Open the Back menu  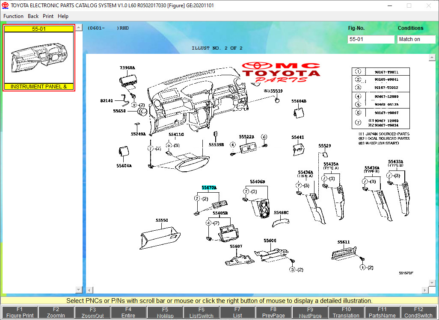[33, 16]
